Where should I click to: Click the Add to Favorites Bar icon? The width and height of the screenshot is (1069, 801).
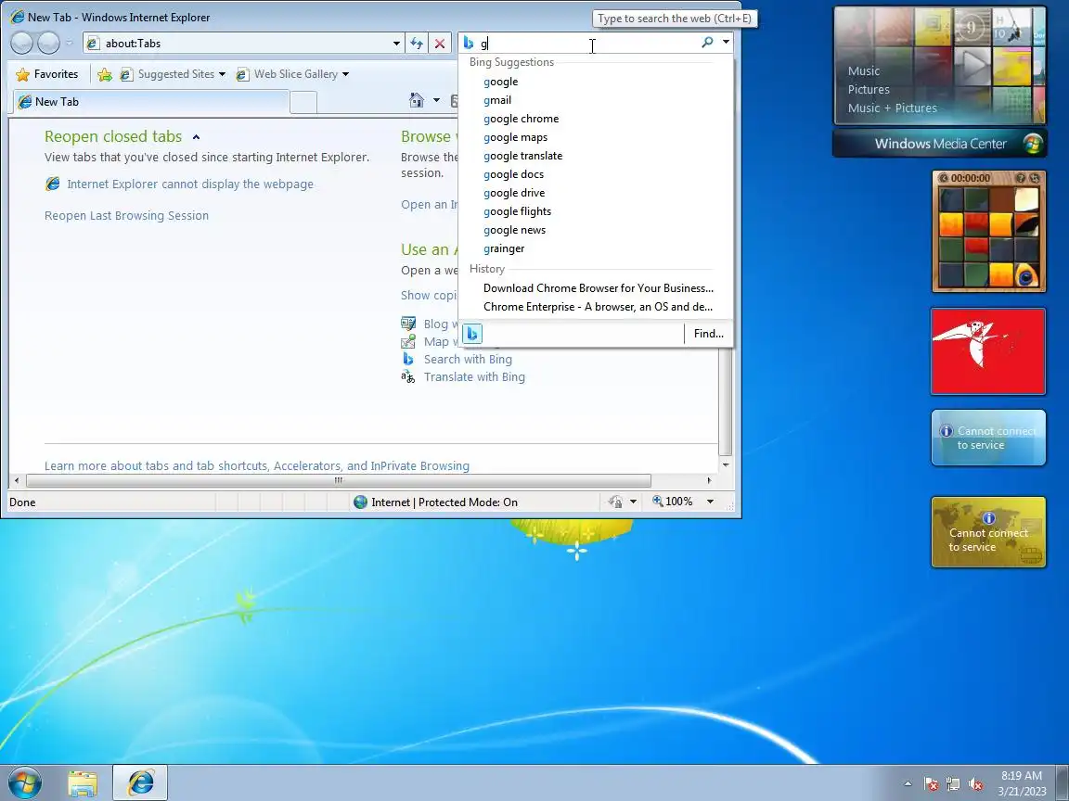(x=104, y=74)
